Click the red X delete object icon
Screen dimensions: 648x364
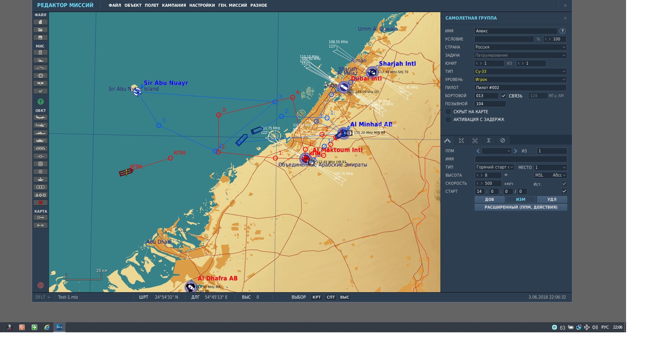tap(40, 203)
